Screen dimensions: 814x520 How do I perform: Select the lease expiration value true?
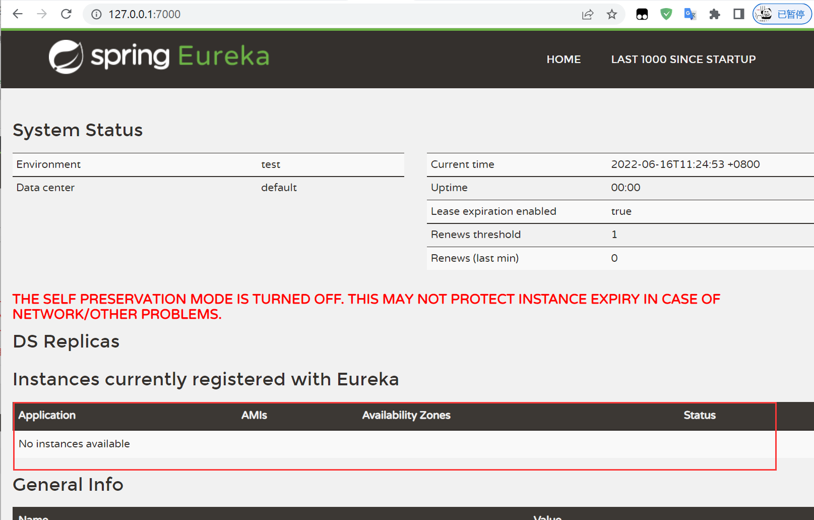pos(621,211)
